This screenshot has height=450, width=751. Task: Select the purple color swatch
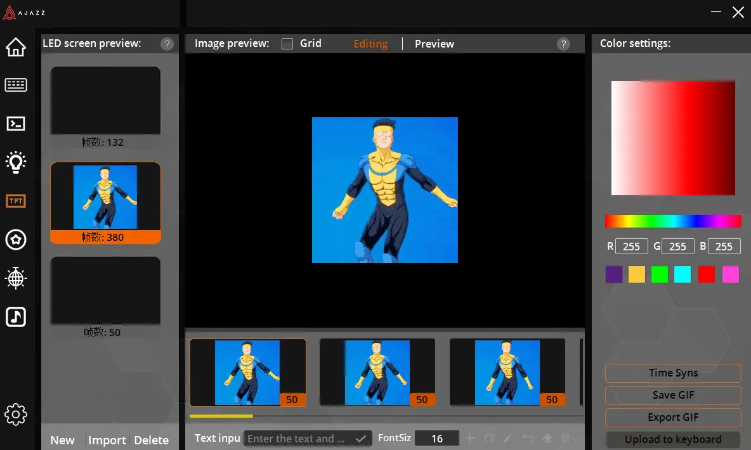pyautogui.click(x=614, y=274)
